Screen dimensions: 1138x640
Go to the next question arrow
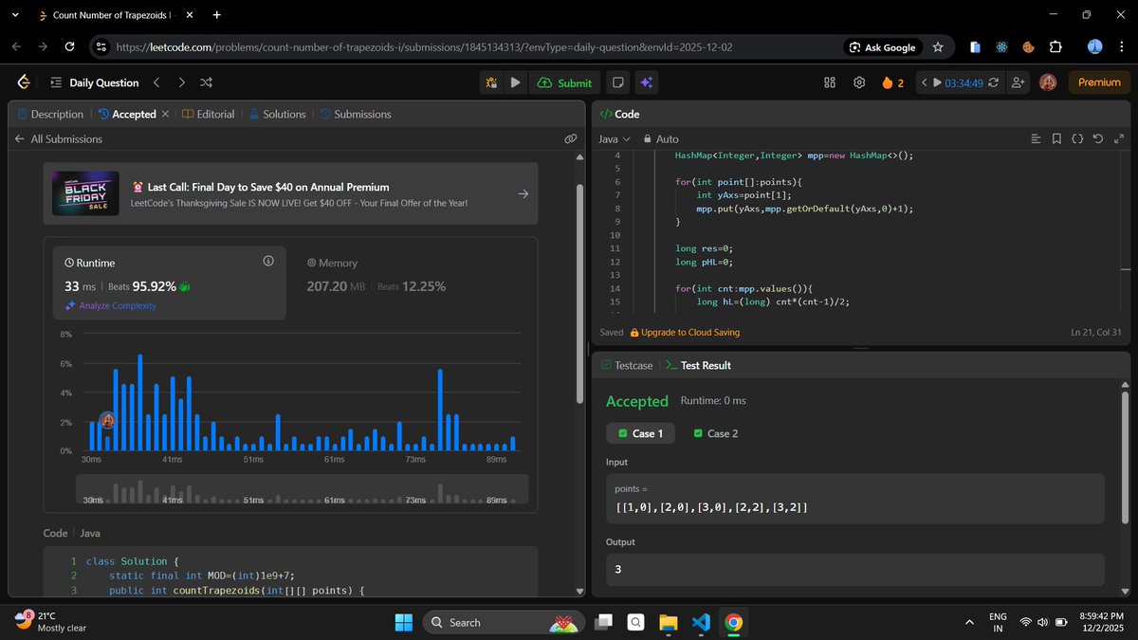pyautogui.click(x=182, y=82)
